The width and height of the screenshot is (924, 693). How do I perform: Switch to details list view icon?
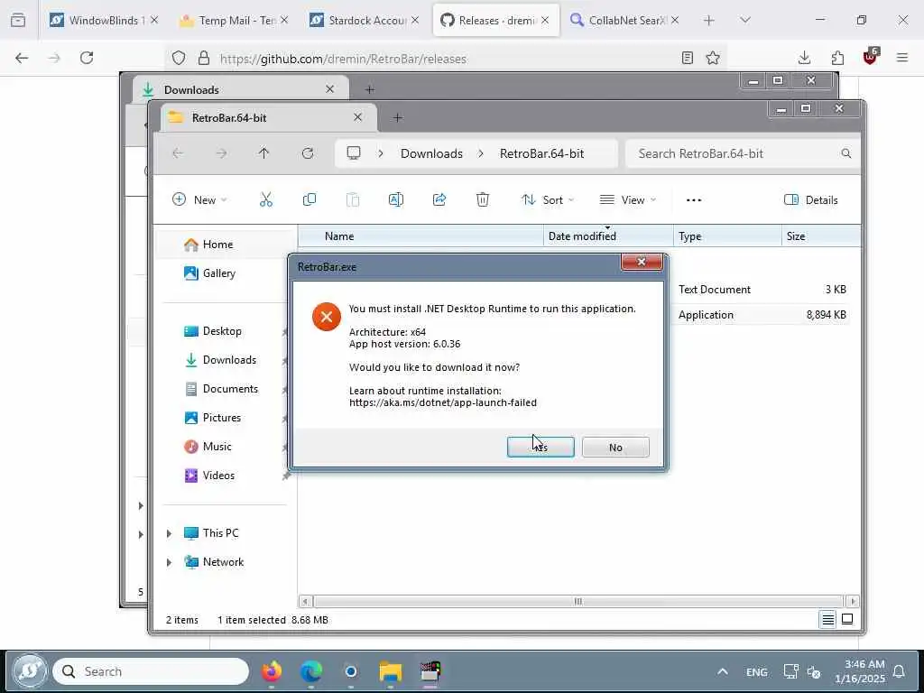(828, 619)
